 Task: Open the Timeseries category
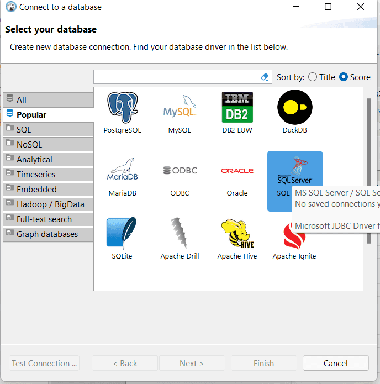(49, 175)
